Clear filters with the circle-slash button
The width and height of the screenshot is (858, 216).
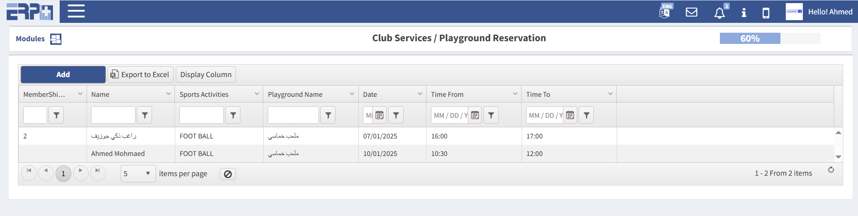coord(228,174)
